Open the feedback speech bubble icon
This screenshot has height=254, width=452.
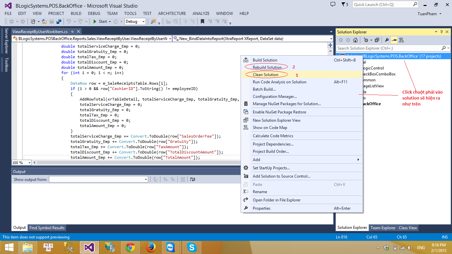pos(333,4)
